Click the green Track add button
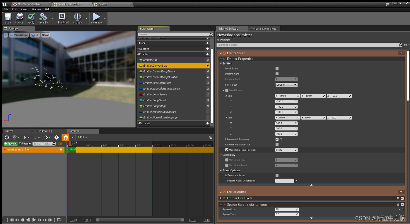The height and width of the screenshot is (224, 410). point(11,144)
